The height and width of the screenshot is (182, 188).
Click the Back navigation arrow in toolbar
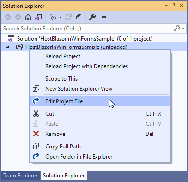point(8,17)
